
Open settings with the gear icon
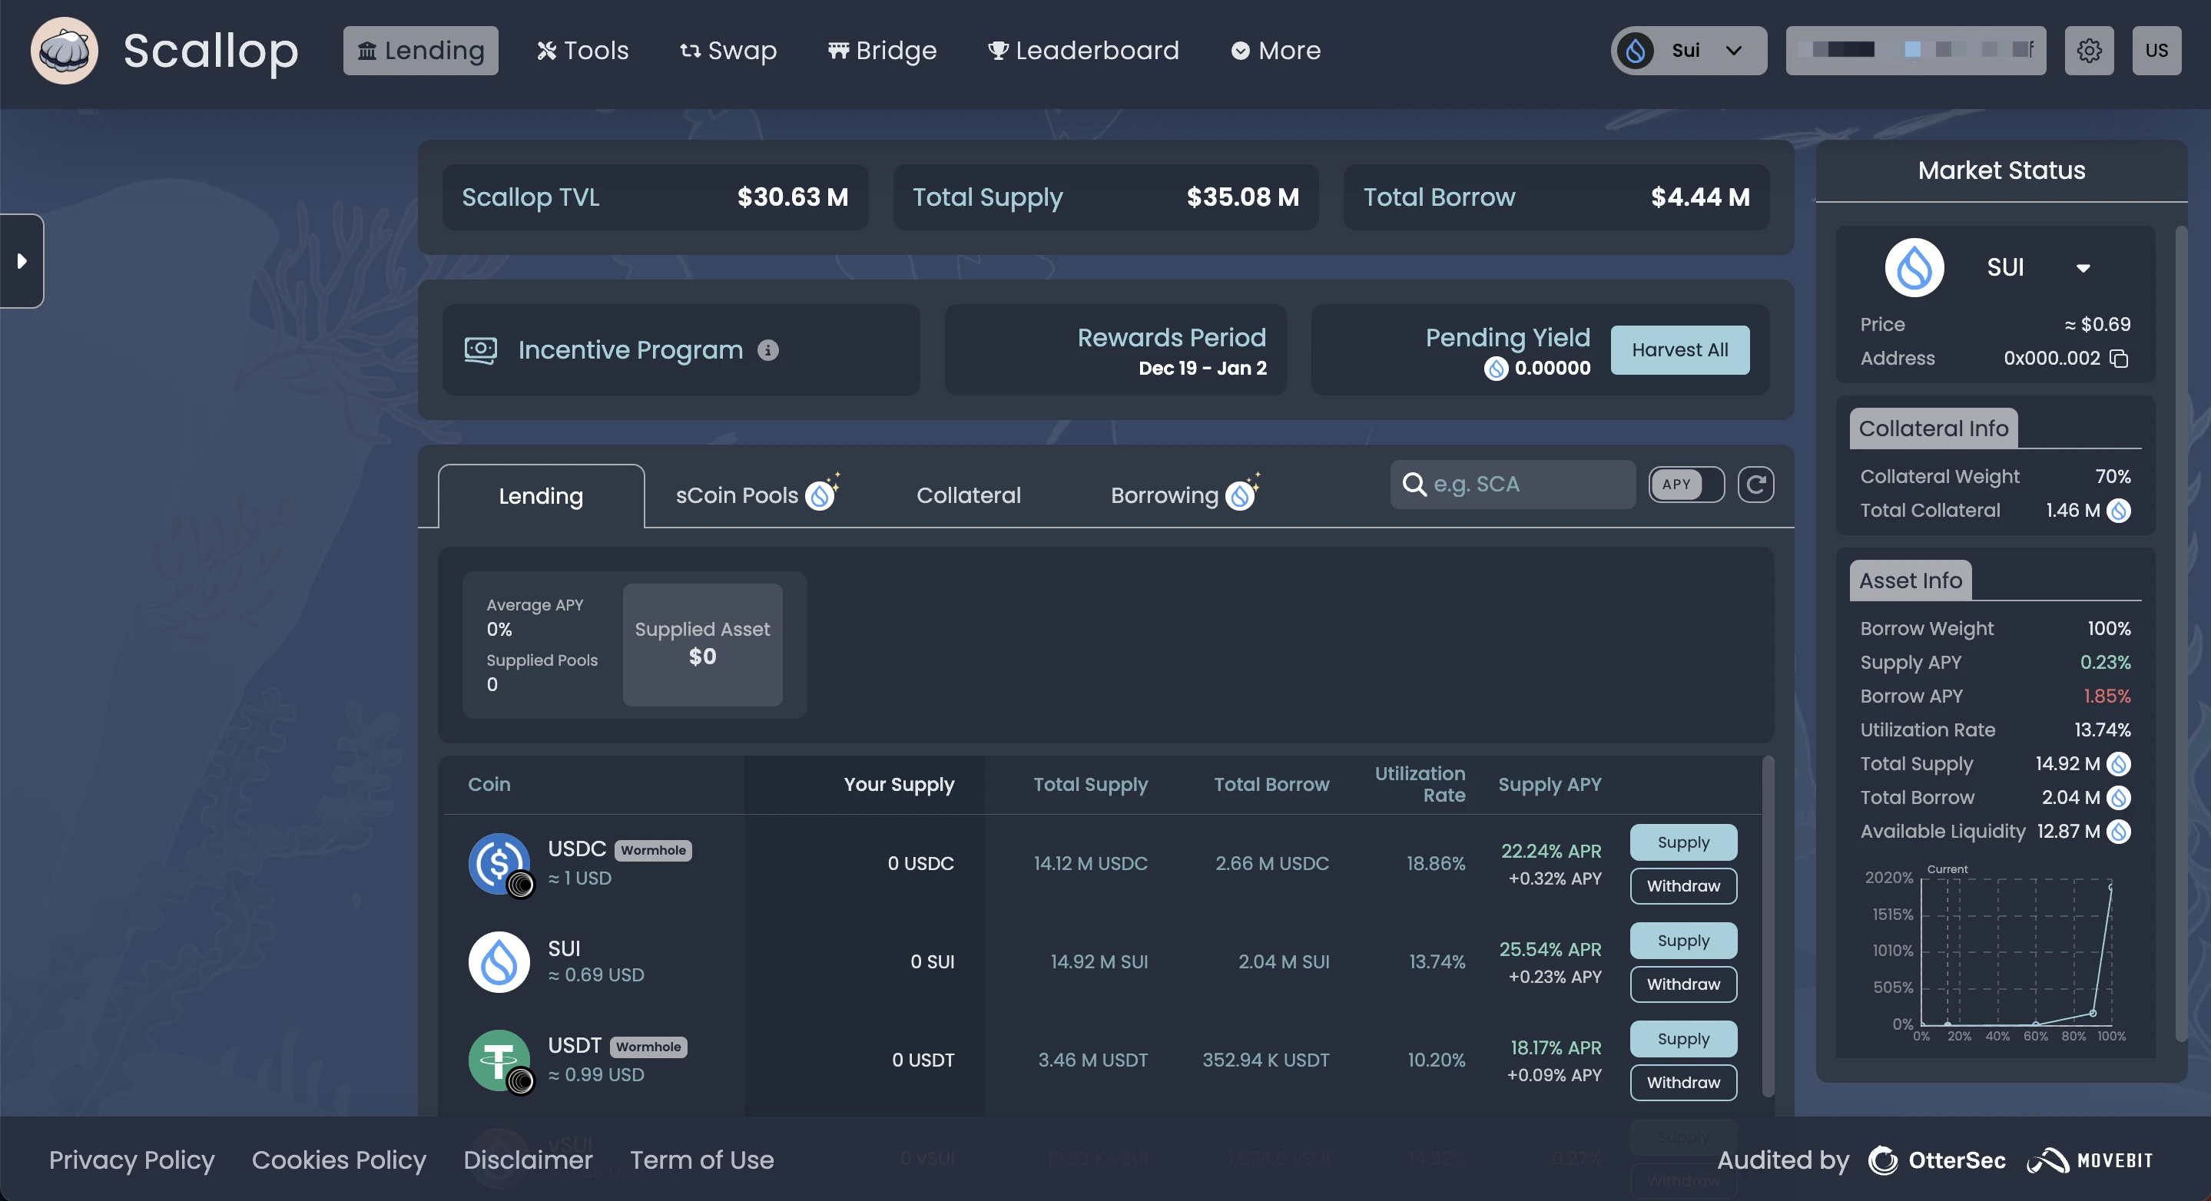[x=2088, y=51]
